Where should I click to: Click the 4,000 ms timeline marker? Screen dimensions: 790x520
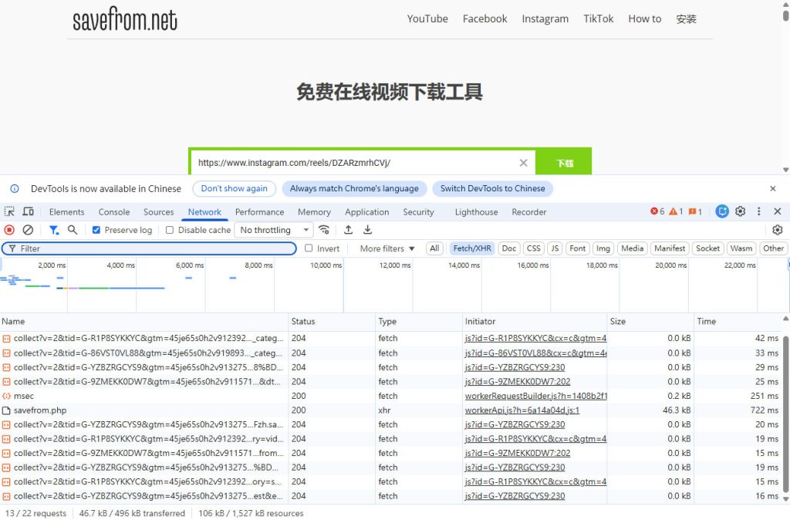tap(121, 265)
